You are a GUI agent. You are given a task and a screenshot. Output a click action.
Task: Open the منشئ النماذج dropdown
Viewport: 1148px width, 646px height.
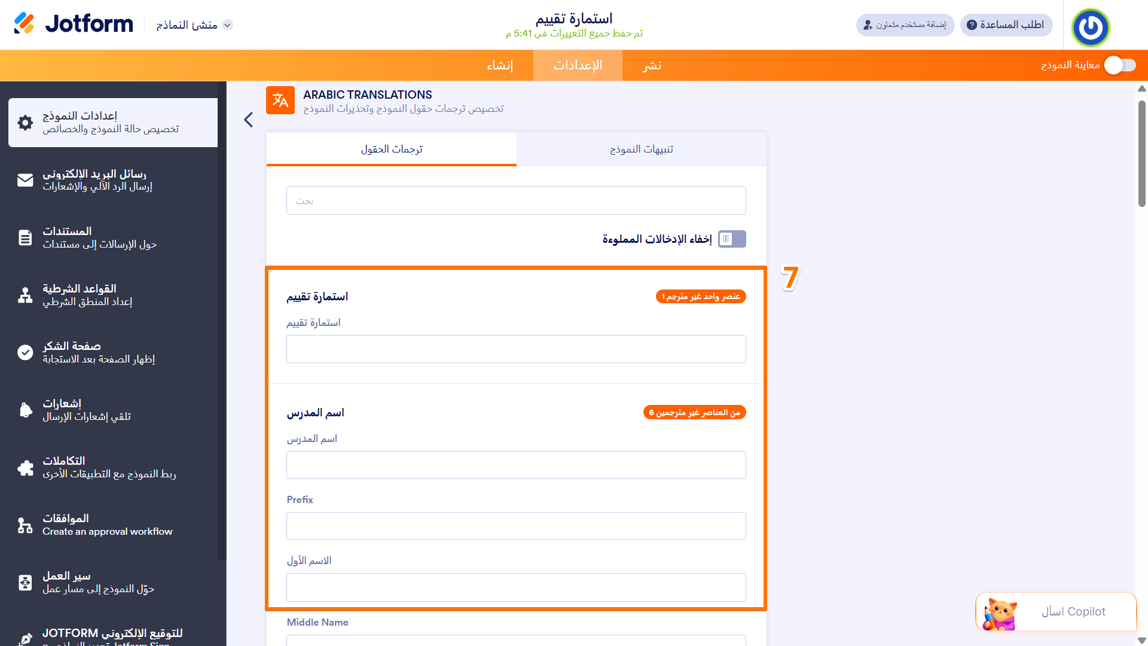pos(194,25)
